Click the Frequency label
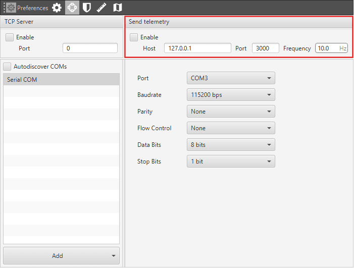This screenshot has height=268, width=354. click(297, 48)
